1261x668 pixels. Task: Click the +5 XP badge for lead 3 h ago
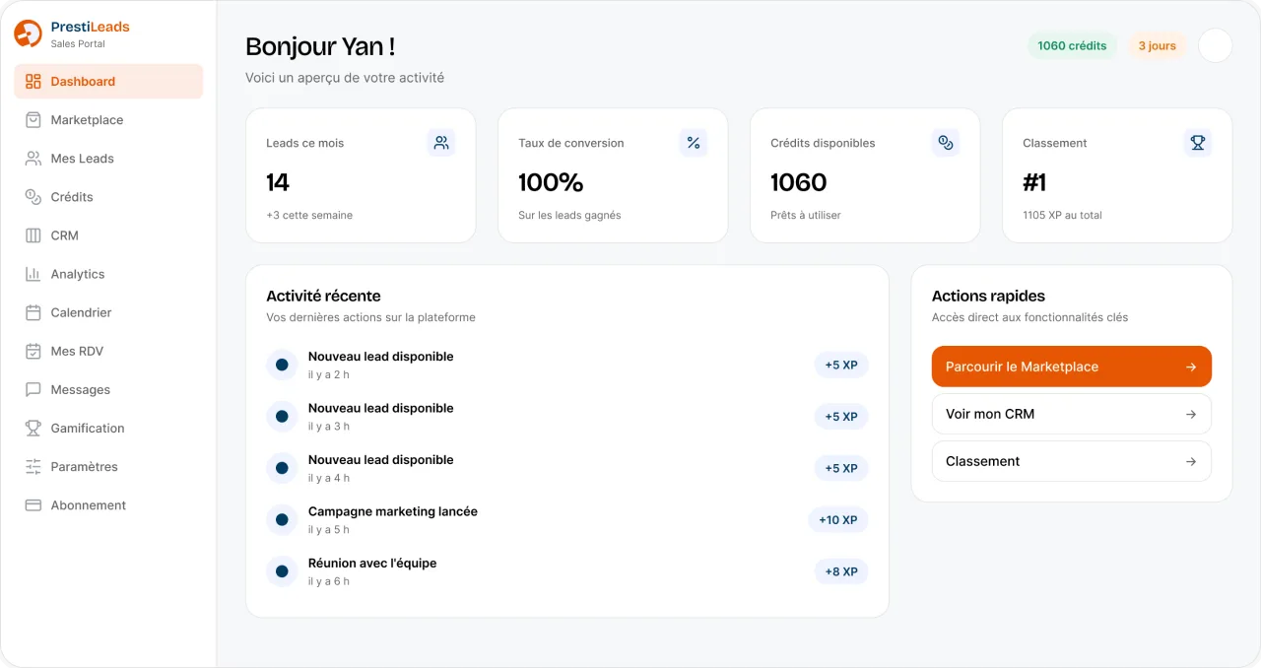pyautogui.click(x=841, y=417)
